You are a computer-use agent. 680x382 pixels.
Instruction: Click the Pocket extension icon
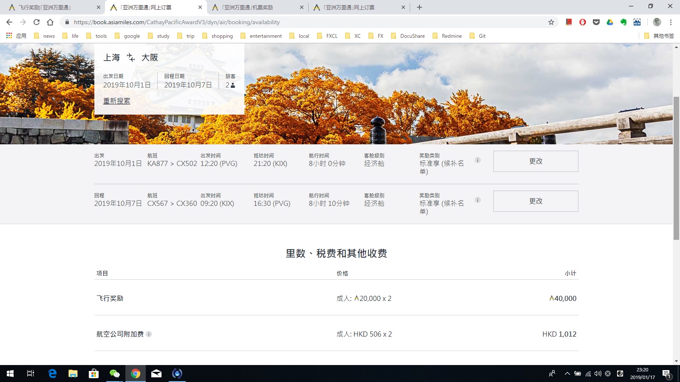[596, 22]
